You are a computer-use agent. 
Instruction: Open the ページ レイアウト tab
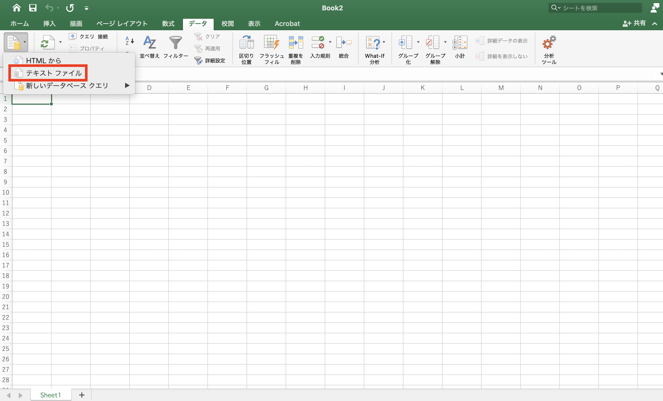pyautogui.click(x=122, y=24)
